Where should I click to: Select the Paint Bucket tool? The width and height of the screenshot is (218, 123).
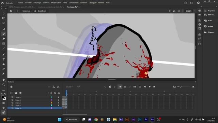(x=4, y=64)
